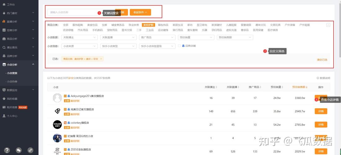Select the 珠宝钟表 category
Image resolution: width=341 pixels, height=155 pixels.
134,25
